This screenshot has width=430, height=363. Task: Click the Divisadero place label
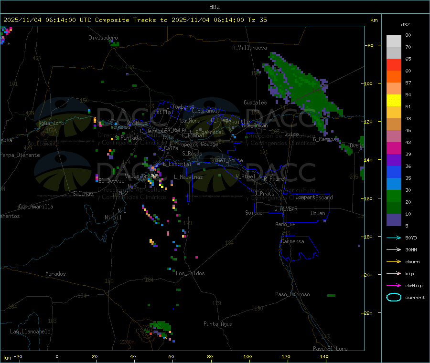point(103,38)
